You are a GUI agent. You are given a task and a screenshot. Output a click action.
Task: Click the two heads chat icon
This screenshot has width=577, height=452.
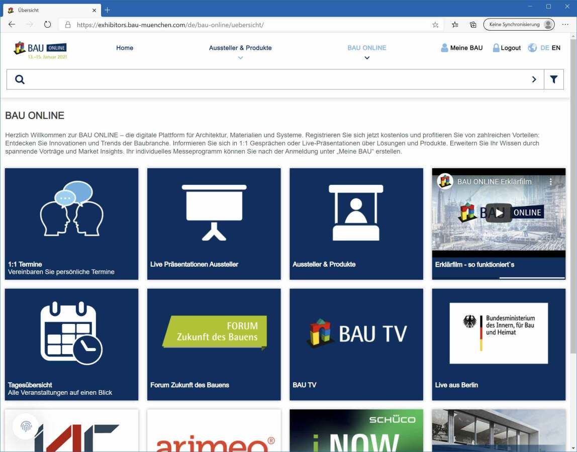point(72,208)
